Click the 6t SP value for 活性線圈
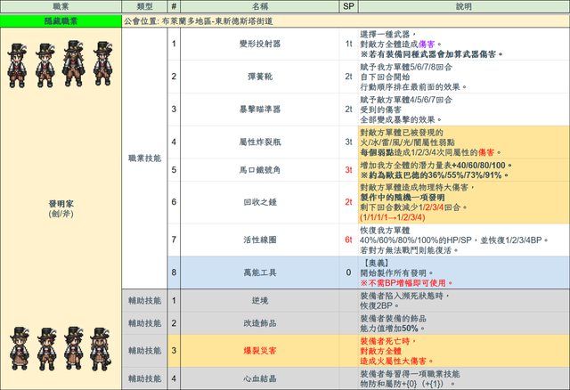This screenshot has height=390, width=570. pyautogui.click(x=348, y=240)
